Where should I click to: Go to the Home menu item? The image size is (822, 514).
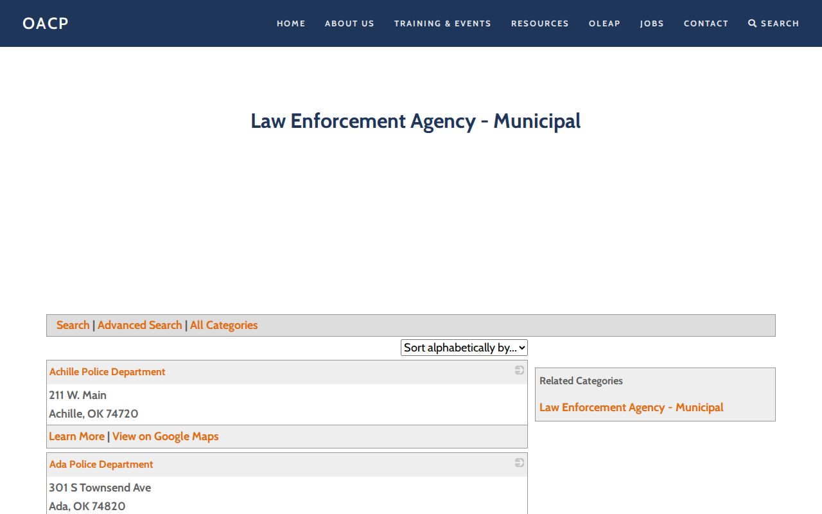coord(291,23)
